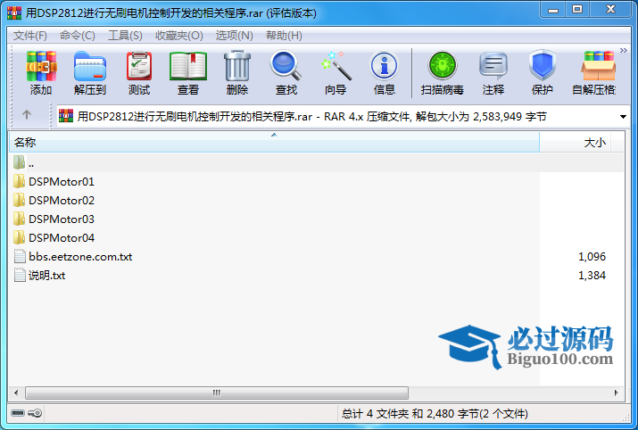This screenshot has height=430, width=638.
Task: Click the WinRAR title bar icon
Action: [x=14, y=13]
